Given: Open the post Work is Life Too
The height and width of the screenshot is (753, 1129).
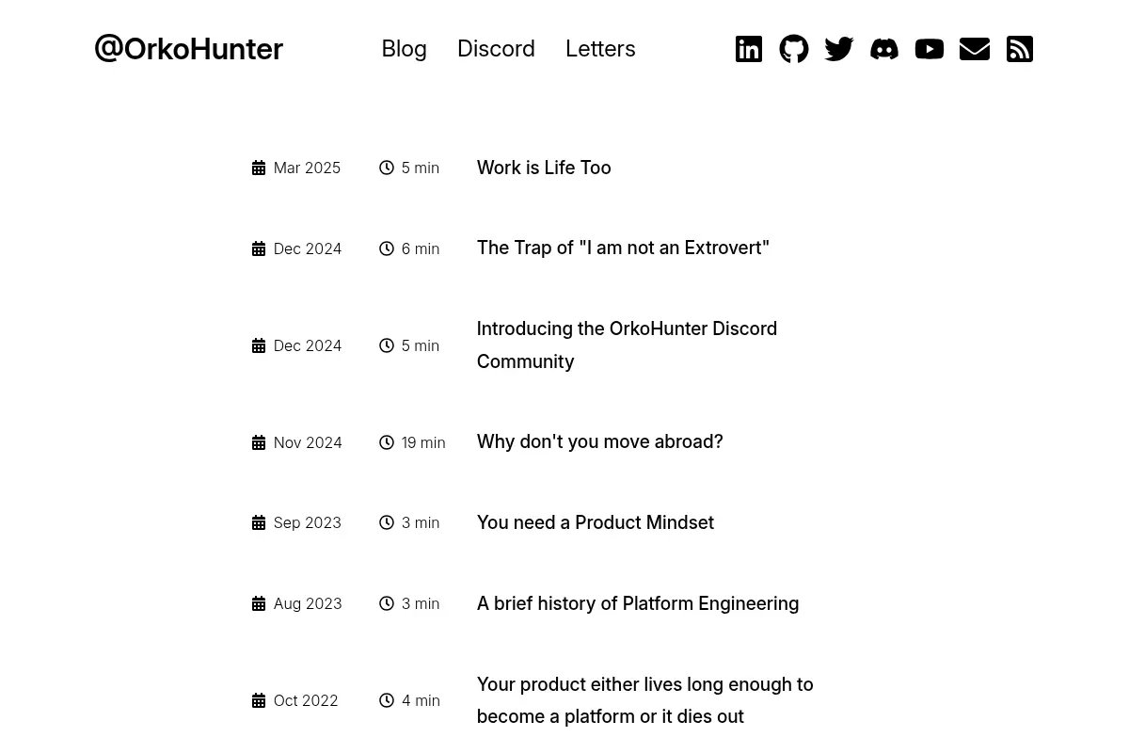Looking at the screenshot, I should pyautogui.click(x=544, y=168).
